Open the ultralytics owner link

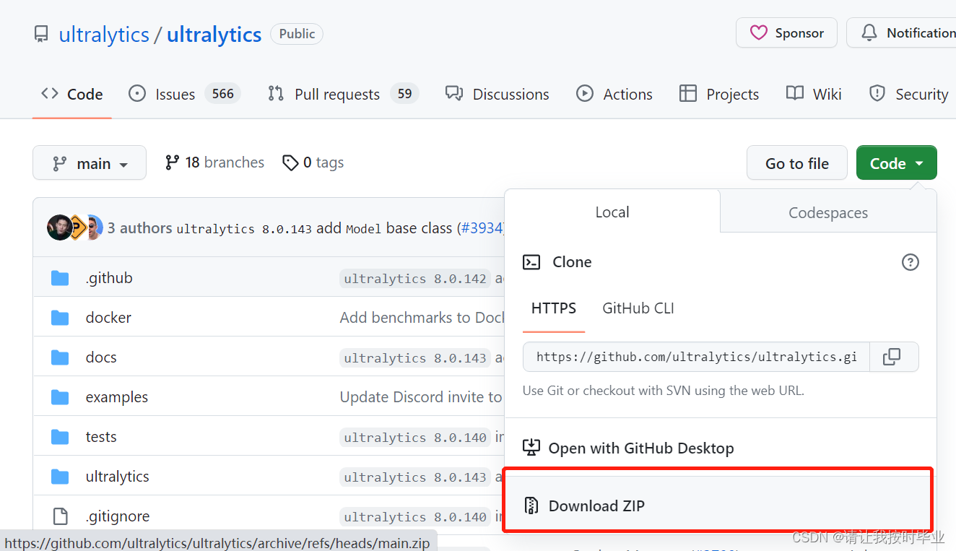[x=104, y=35]
